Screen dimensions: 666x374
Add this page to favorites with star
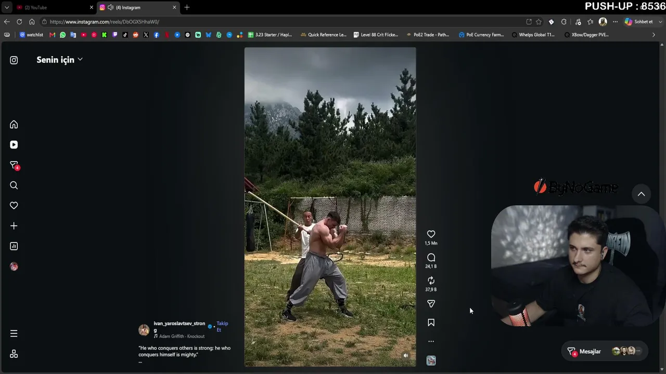point(539,22)
